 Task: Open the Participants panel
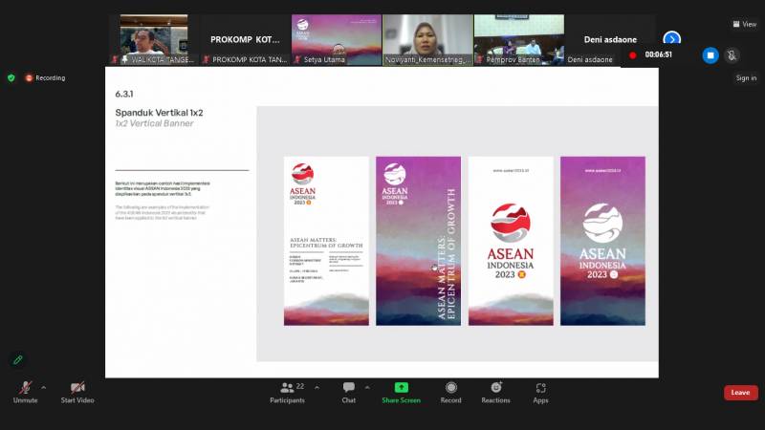coord(287,389)
